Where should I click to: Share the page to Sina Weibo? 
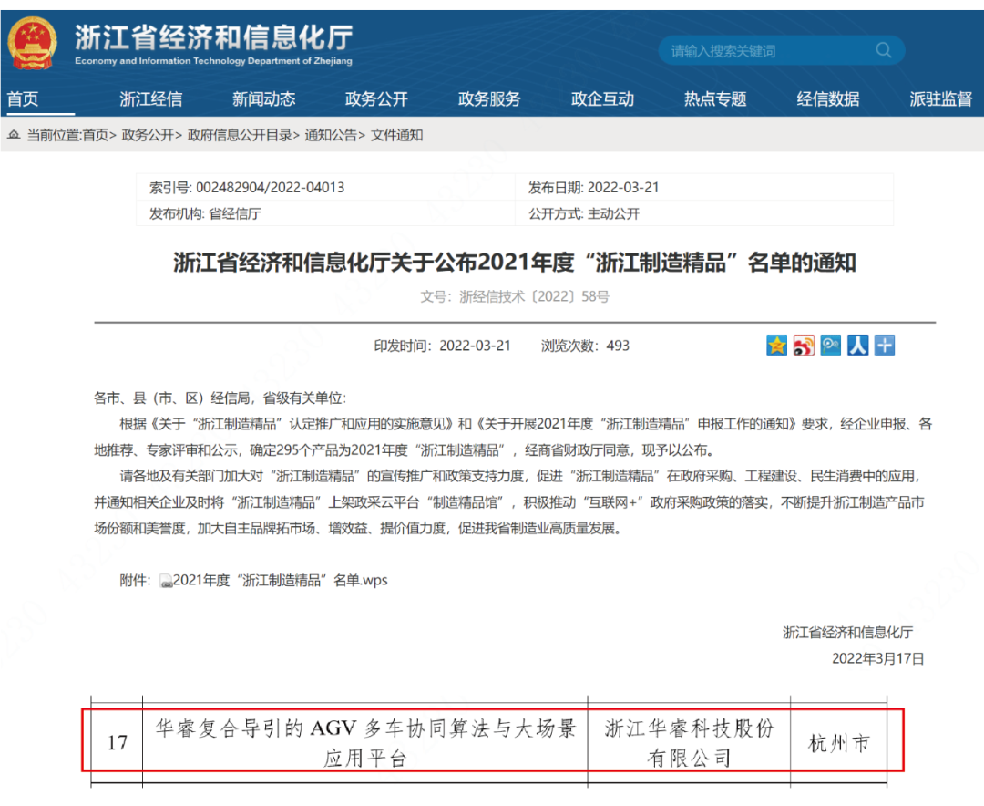click(x=804, y=346)
